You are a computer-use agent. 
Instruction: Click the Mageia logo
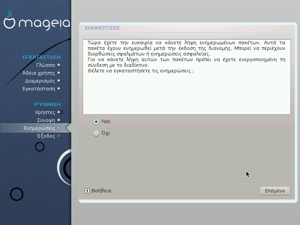[37, 21]
